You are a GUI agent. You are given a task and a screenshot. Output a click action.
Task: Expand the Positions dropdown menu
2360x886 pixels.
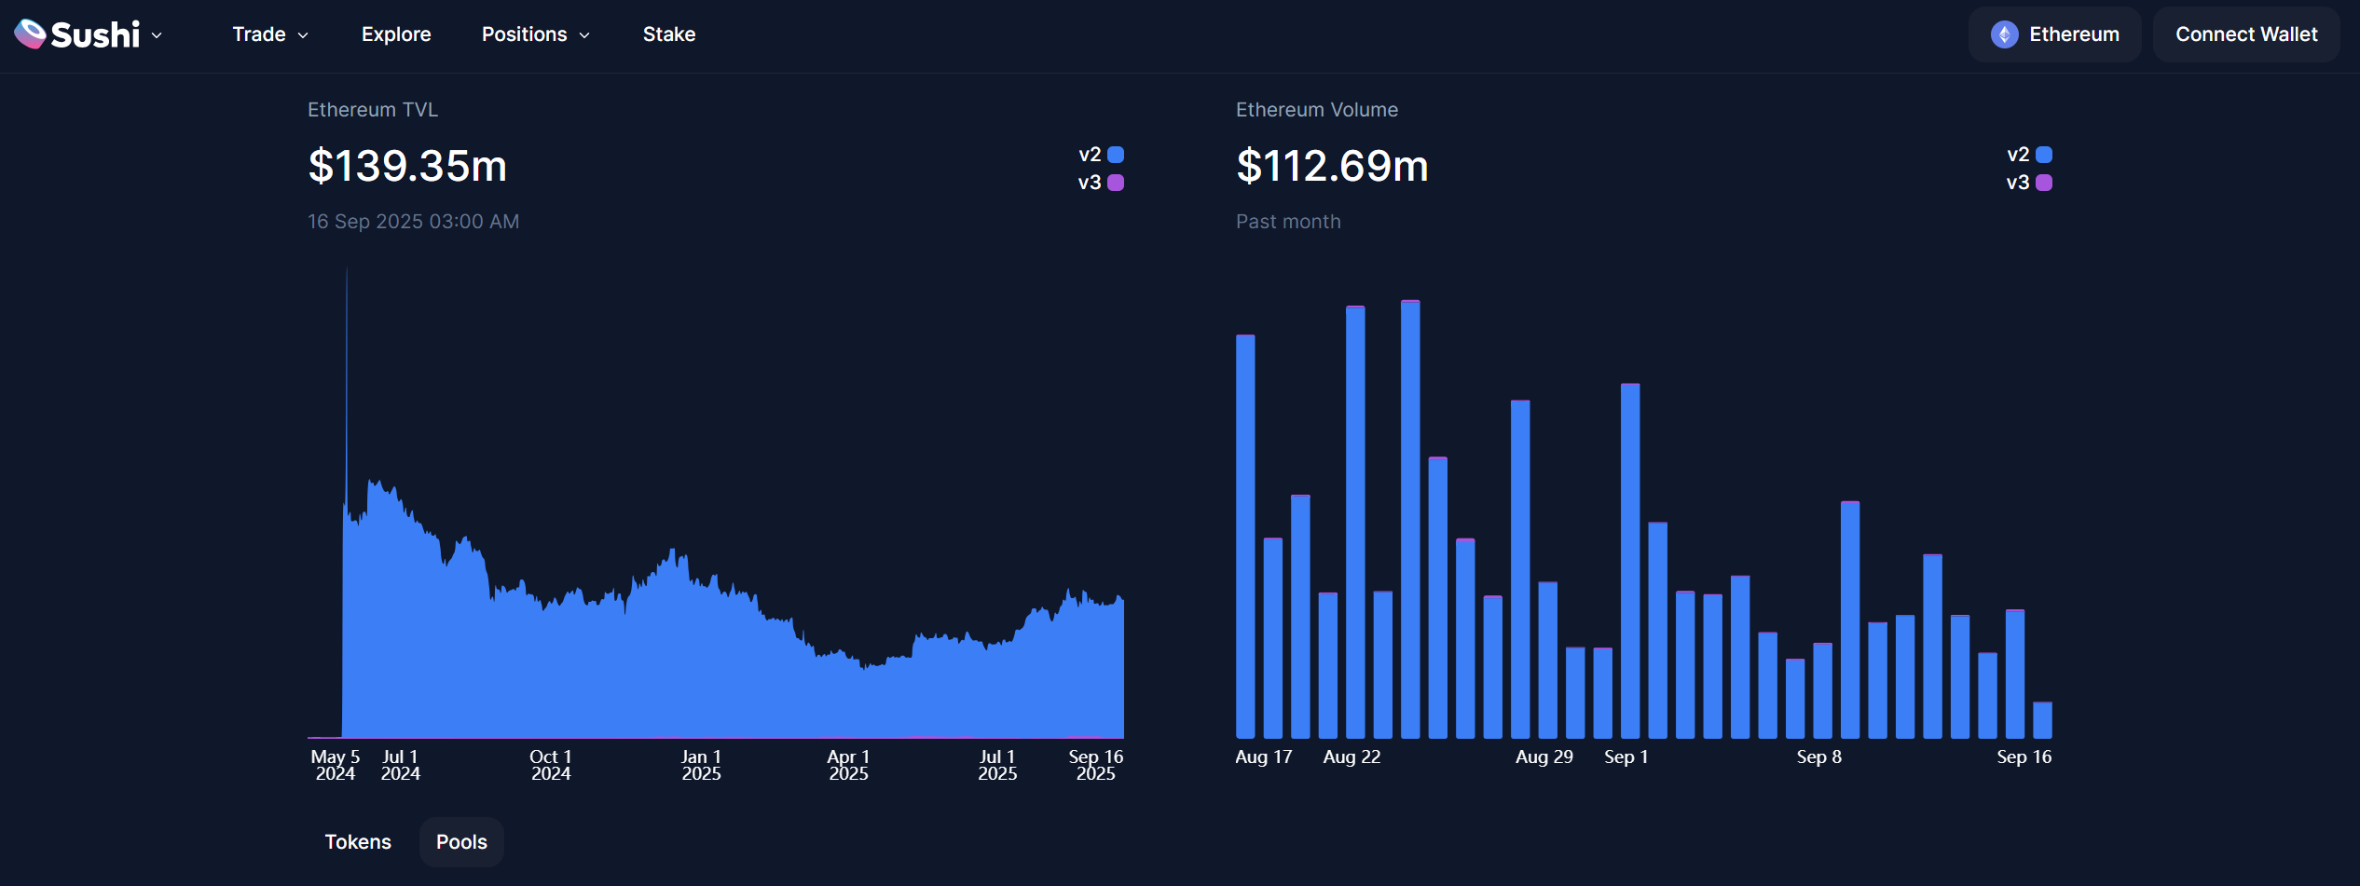535,34
